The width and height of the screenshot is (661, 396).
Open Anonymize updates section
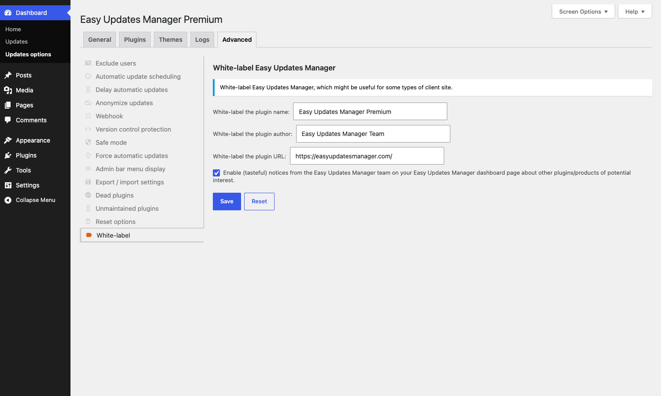(124, 103)
